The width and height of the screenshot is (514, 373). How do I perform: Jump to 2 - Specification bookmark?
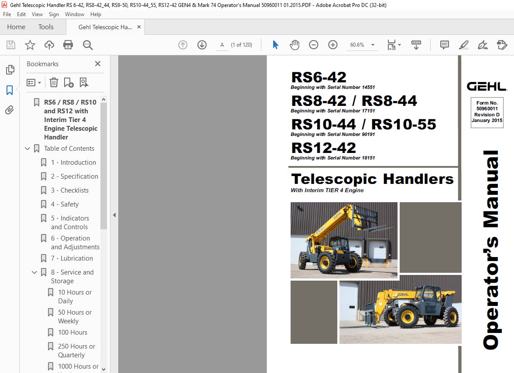75,176
